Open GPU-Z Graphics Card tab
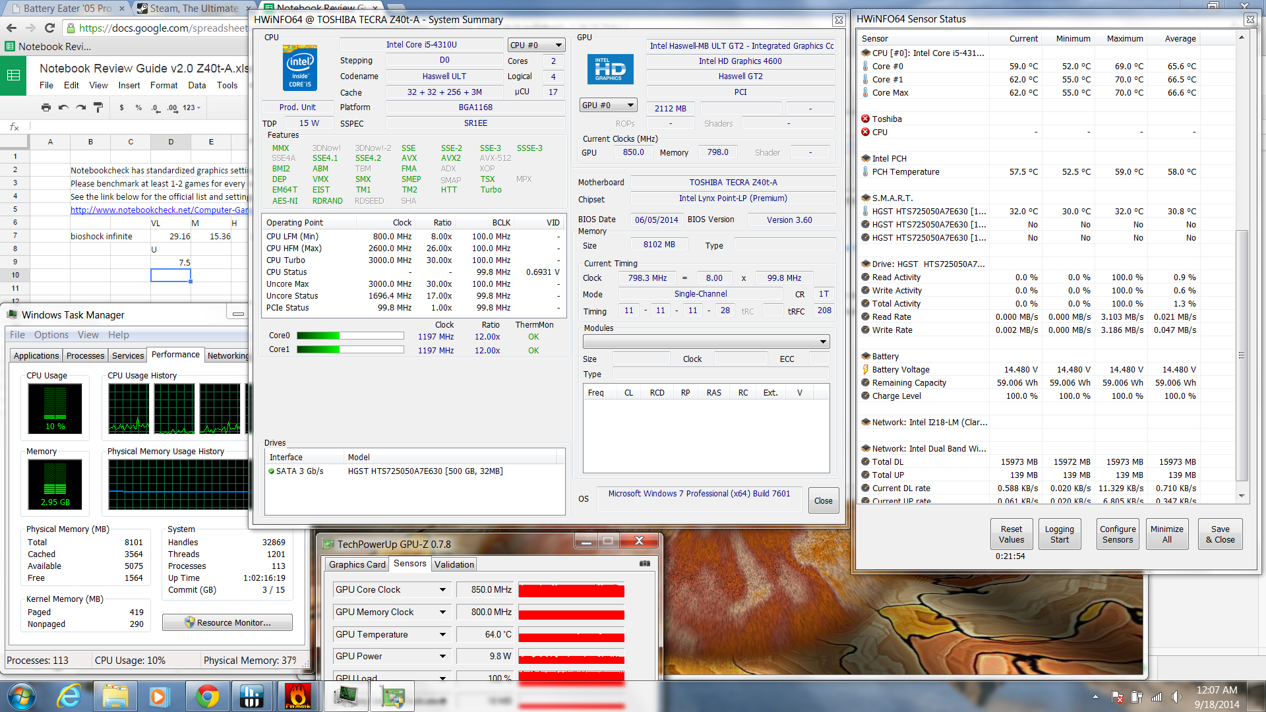Image resolution: width=1266 pixels, height=712 pixels. pos(357,564)
